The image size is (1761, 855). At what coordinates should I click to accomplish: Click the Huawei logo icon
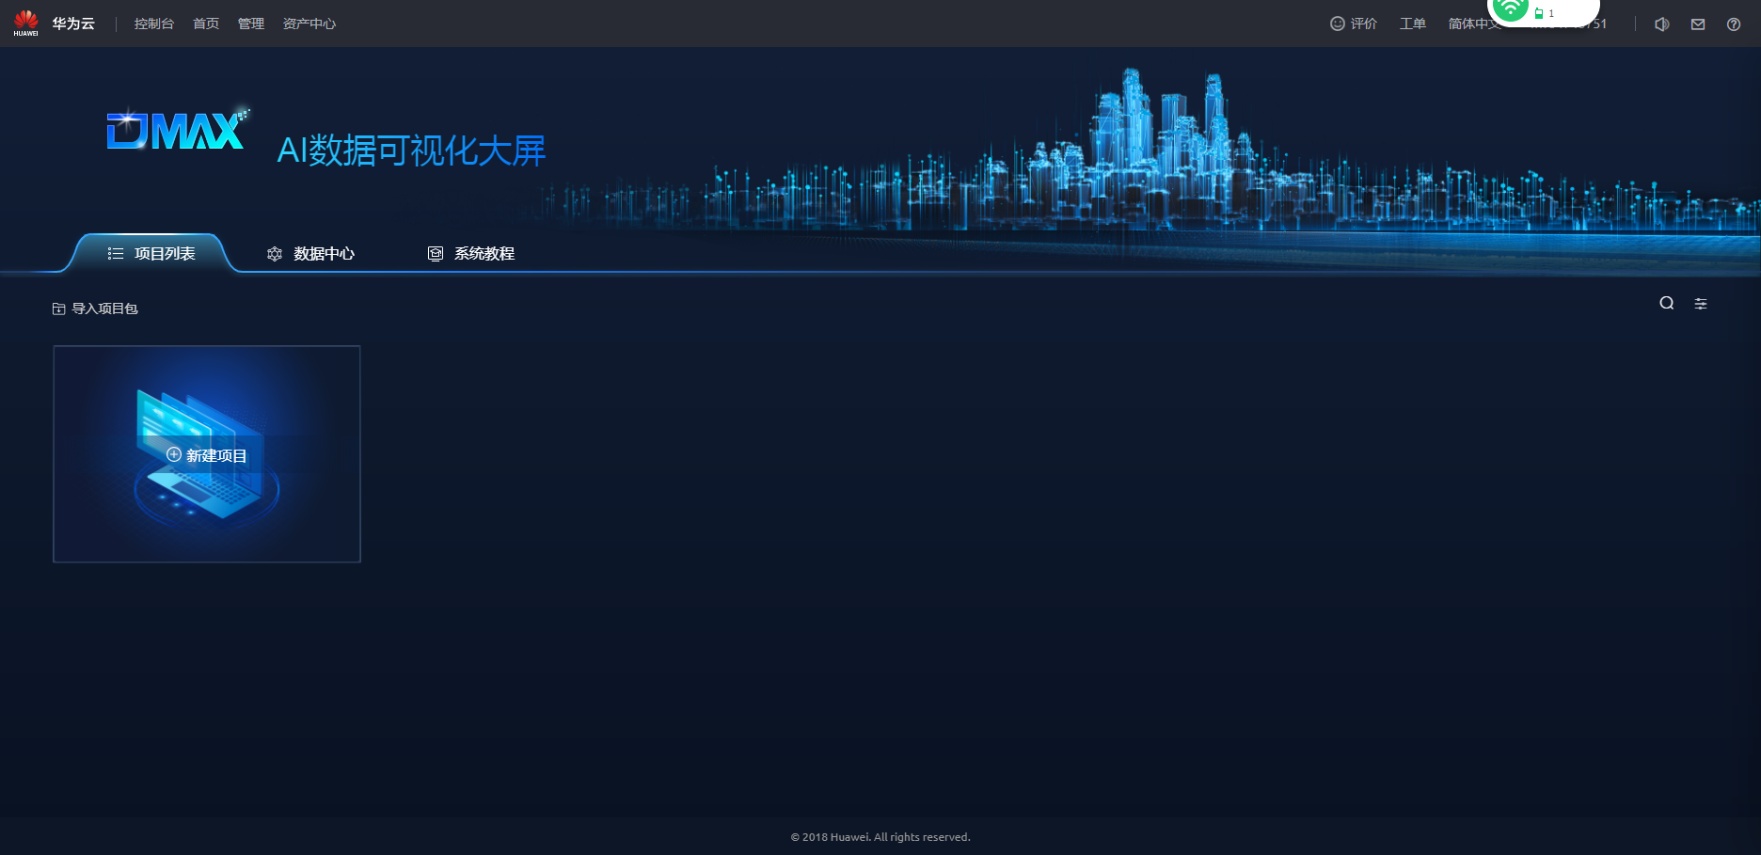[25, 23]
